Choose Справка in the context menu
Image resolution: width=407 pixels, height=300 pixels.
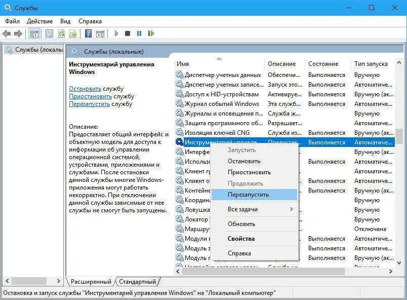tap(254, 253)
